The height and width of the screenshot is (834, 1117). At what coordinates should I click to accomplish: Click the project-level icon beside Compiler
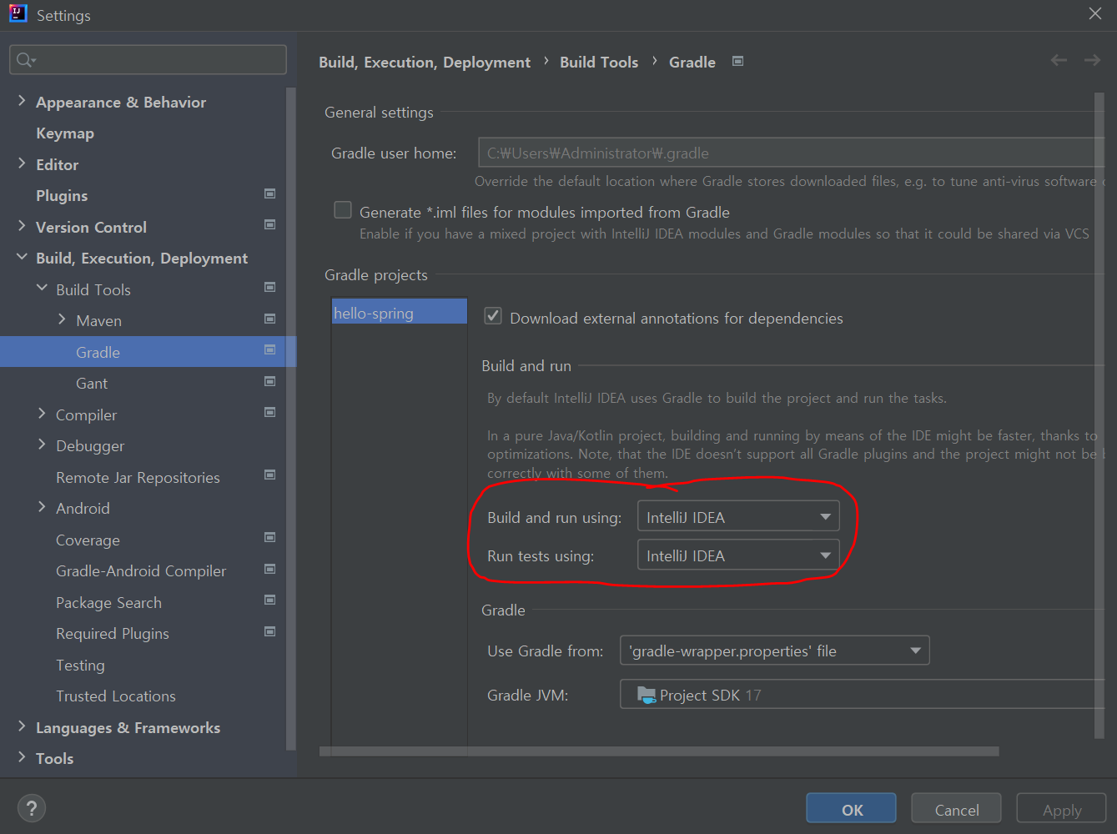[x=270, y=412]
